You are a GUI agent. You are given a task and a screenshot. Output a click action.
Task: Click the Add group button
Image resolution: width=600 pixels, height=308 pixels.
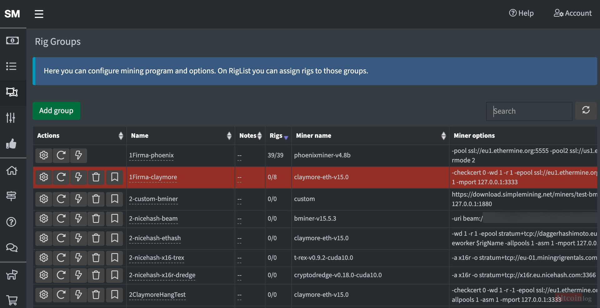[x=56, y=111]
